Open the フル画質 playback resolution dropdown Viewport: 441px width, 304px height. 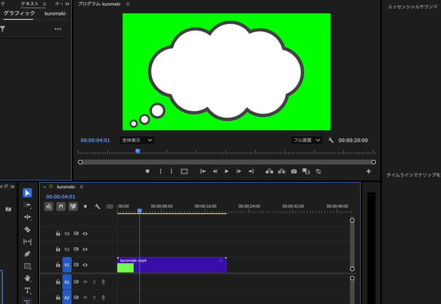tap(306, 140)
